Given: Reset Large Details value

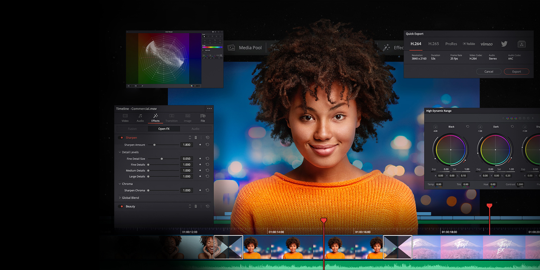Looking at the screenshot, I should pos(208,176).
